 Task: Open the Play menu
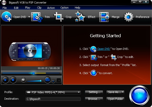[28, 8]
